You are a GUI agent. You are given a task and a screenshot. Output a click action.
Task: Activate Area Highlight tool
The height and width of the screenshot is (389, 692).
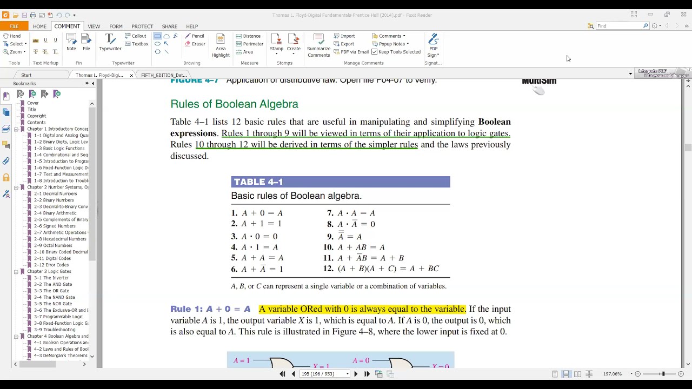[x=221, y=45]
